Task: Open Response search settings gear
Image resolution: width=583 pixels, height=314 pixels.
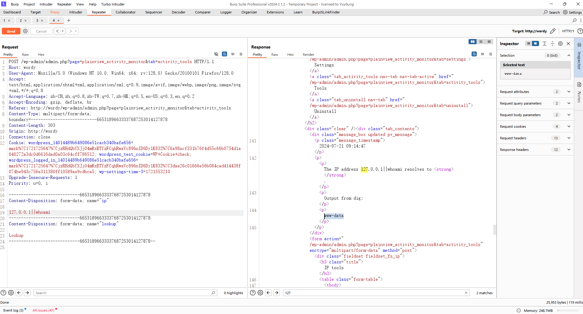Action: (260, 293)
